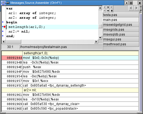The image size is (143, 114).
Task: Click the file path field showing main.pas
Action: click(x=61, y=47)
